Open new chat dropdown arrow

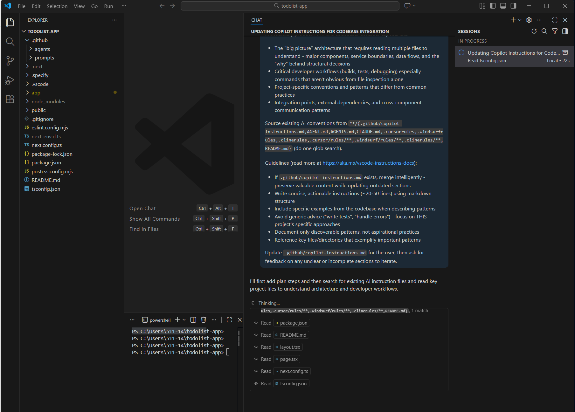(520, 20)
